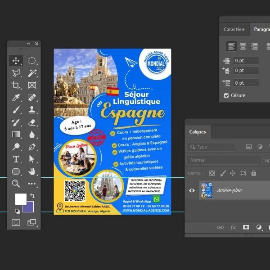Toggle lock transparent pixels checkerboard icon
This screenshot has height=270, width=270.
tap(212, 173)
